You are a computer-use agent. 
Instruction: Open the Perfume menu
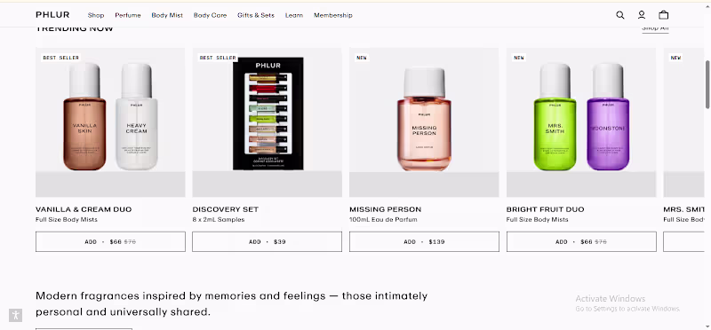pos(128,15)
